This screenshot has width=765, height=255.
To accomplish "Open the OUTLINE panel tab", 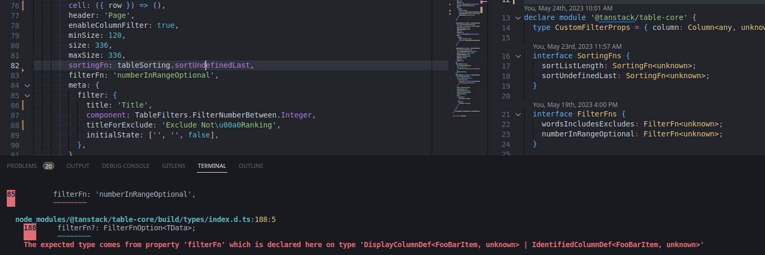I will click(251, 166).
